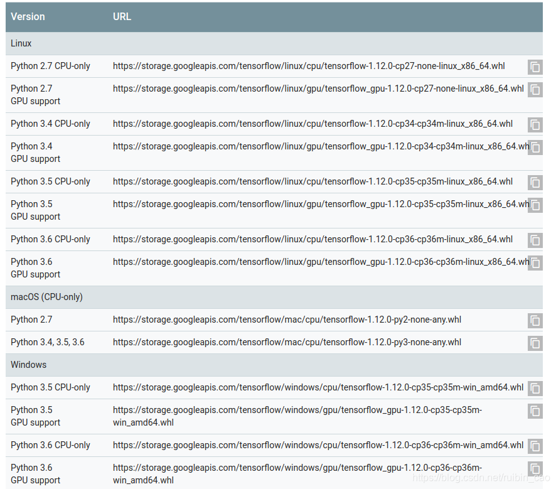Image resolution: width=556 pixels, height=489 pixels.
Task: Copy the Windows Python 3.6 CPU-only URL
Action: point(535,446)
